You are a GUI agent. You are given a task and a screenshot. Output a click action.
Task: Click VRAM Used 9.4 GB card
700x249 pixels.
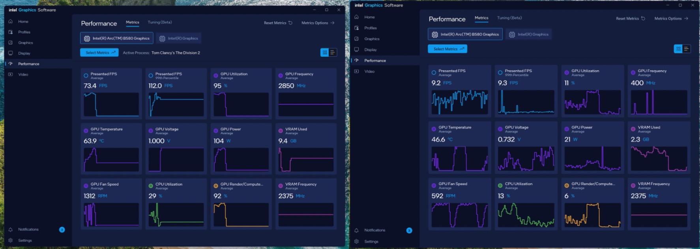point(306,149)
